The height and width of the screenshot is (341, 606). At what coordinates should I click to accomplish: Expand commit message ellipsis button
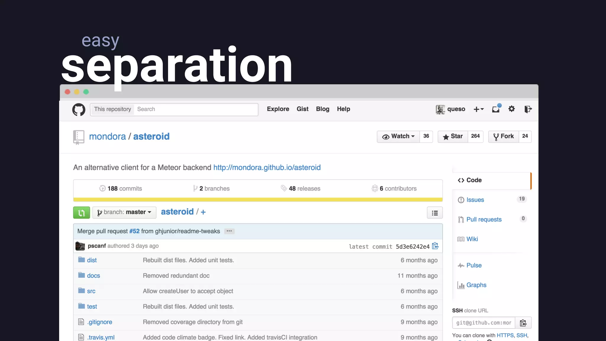pos(229,231)
